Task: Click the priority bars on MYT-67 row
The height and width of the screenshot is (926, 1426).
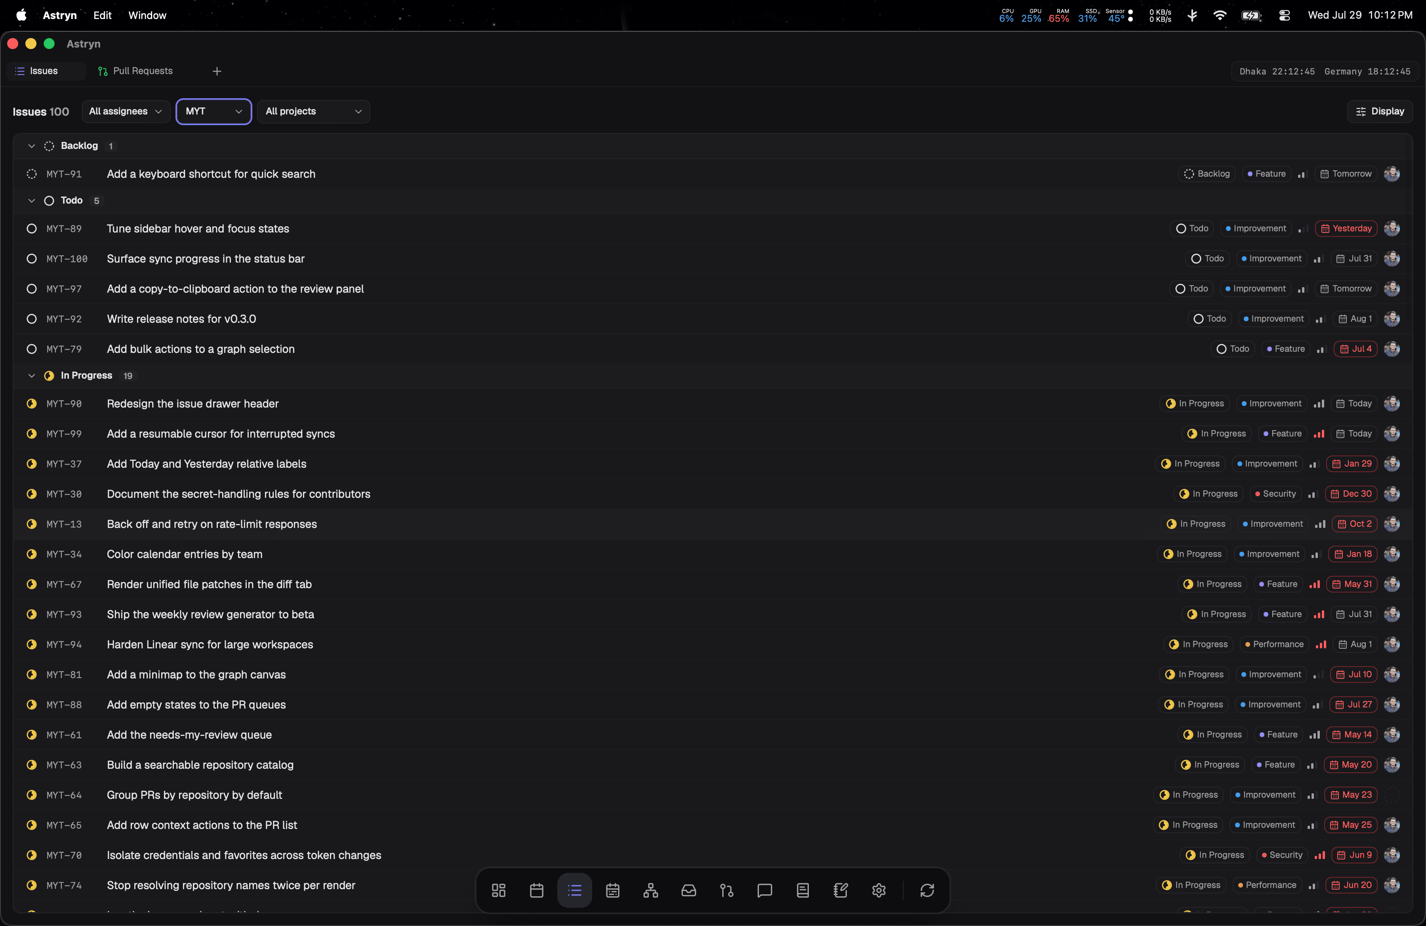Action: coord(1315,584)
